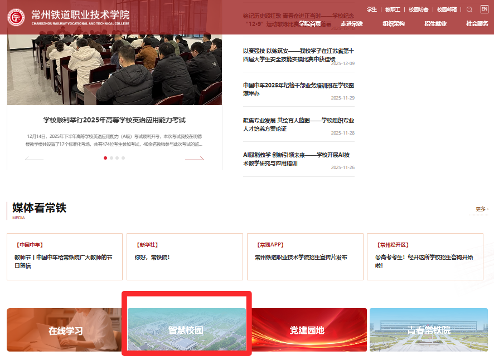Expand the 组织架构 navigation menu
The height and width of the screenshot is (356, 494).
394,24
